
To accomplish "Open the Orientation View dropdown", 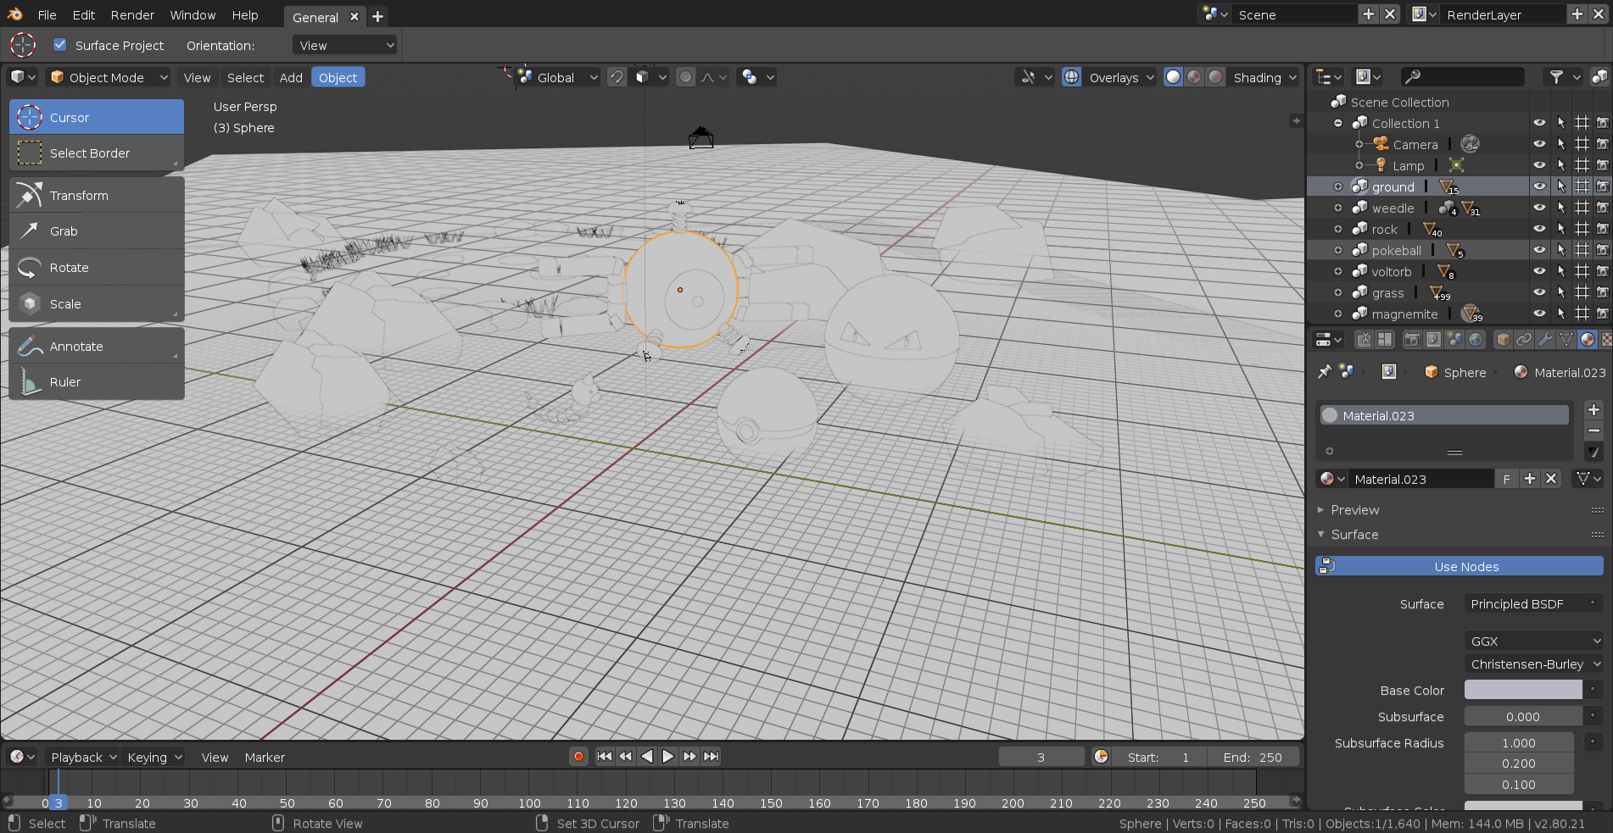I will (x=345, y=45).
